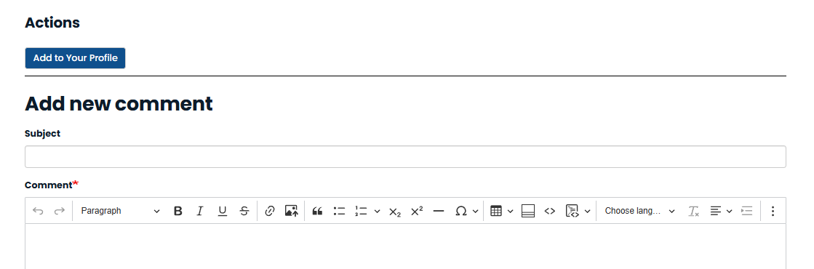This screenshot has height=269, width=814.
Task: Expand the numbered list options arrow
Action: pyautogui.click(x=377, y=211)
